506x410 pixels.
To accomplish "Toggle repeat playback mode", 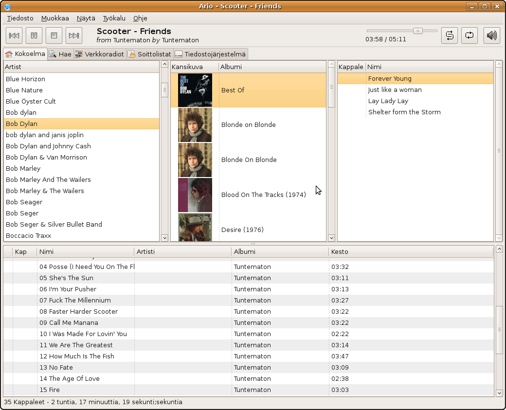I will click(469, 36).
